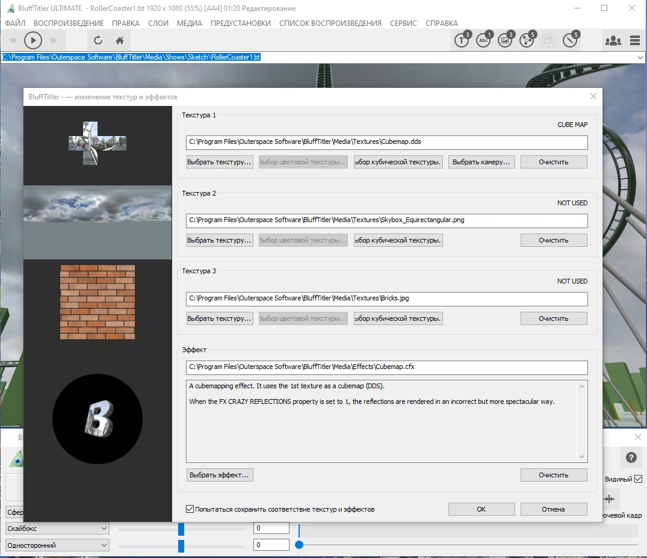Open the picture layers icon
Image resolution: width=647 pixels, height=558 pixels.
pos(506,40)
